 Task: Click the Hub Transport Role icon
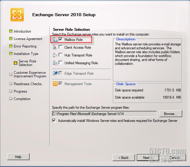[x=55, y=55]
